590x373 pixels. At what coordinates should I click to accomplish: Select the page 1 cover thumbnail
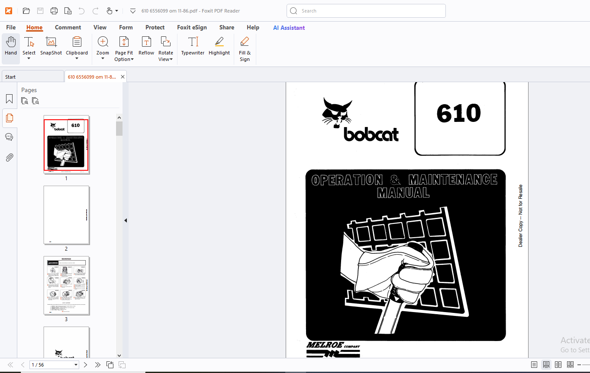(66, 145)
